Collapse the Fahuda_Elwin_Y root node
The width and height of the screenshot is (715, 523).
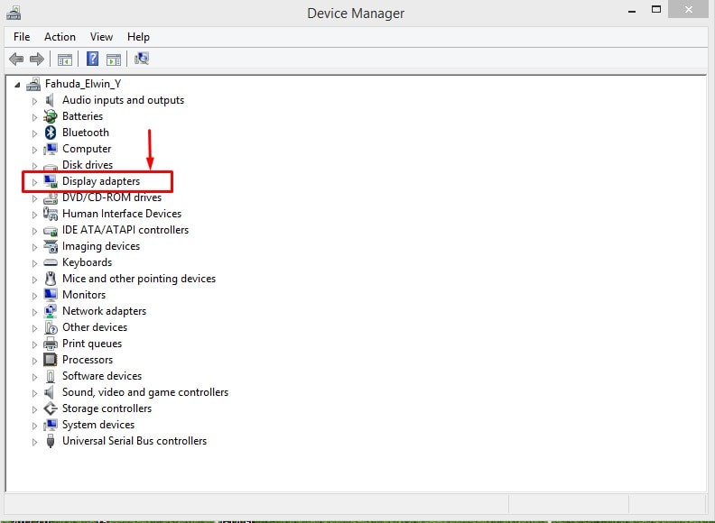[17, 84]
